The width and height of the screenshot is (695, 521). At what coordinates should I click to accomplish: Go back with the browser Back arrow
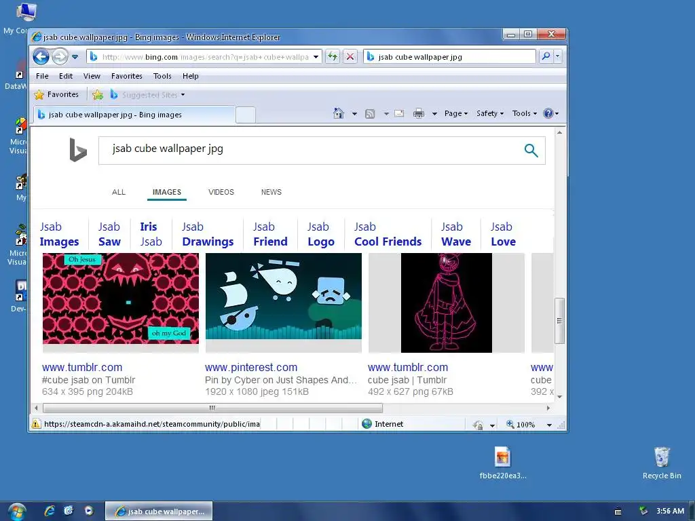point(41,57)
